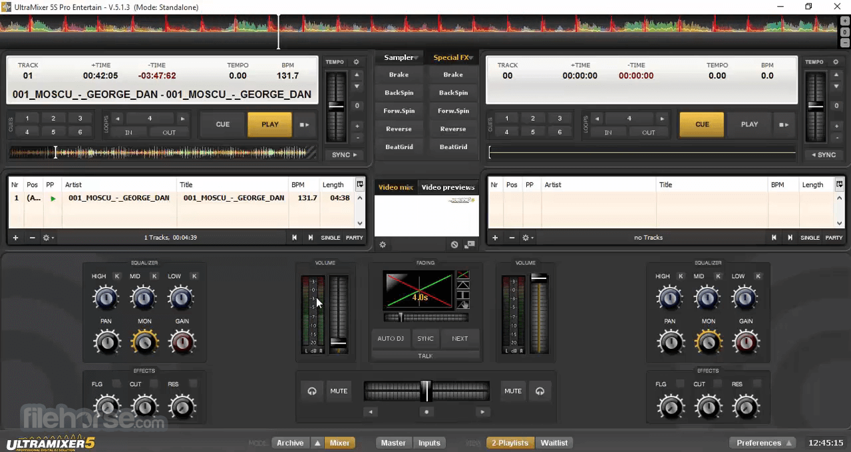Screen dimensions: 851x452
Task: Mute the left deck channel
Action: tap(339, 391)
